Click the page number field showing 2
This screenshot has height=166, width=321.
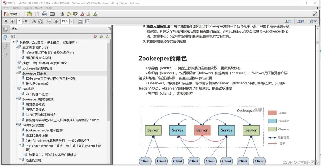pos(20,21)
